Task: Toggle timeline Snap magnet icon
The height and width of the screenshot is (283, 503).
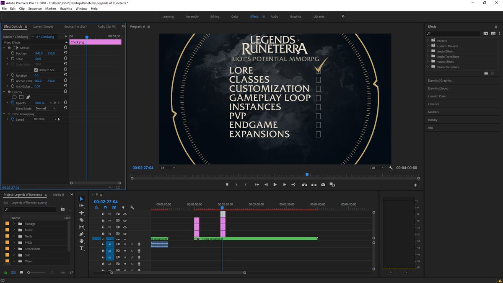Action: 105,207
